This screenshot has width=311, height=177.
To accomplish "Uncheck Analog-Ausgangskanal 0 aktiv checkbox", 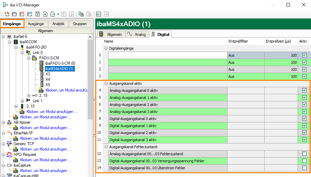I will [x=304, y=91].
